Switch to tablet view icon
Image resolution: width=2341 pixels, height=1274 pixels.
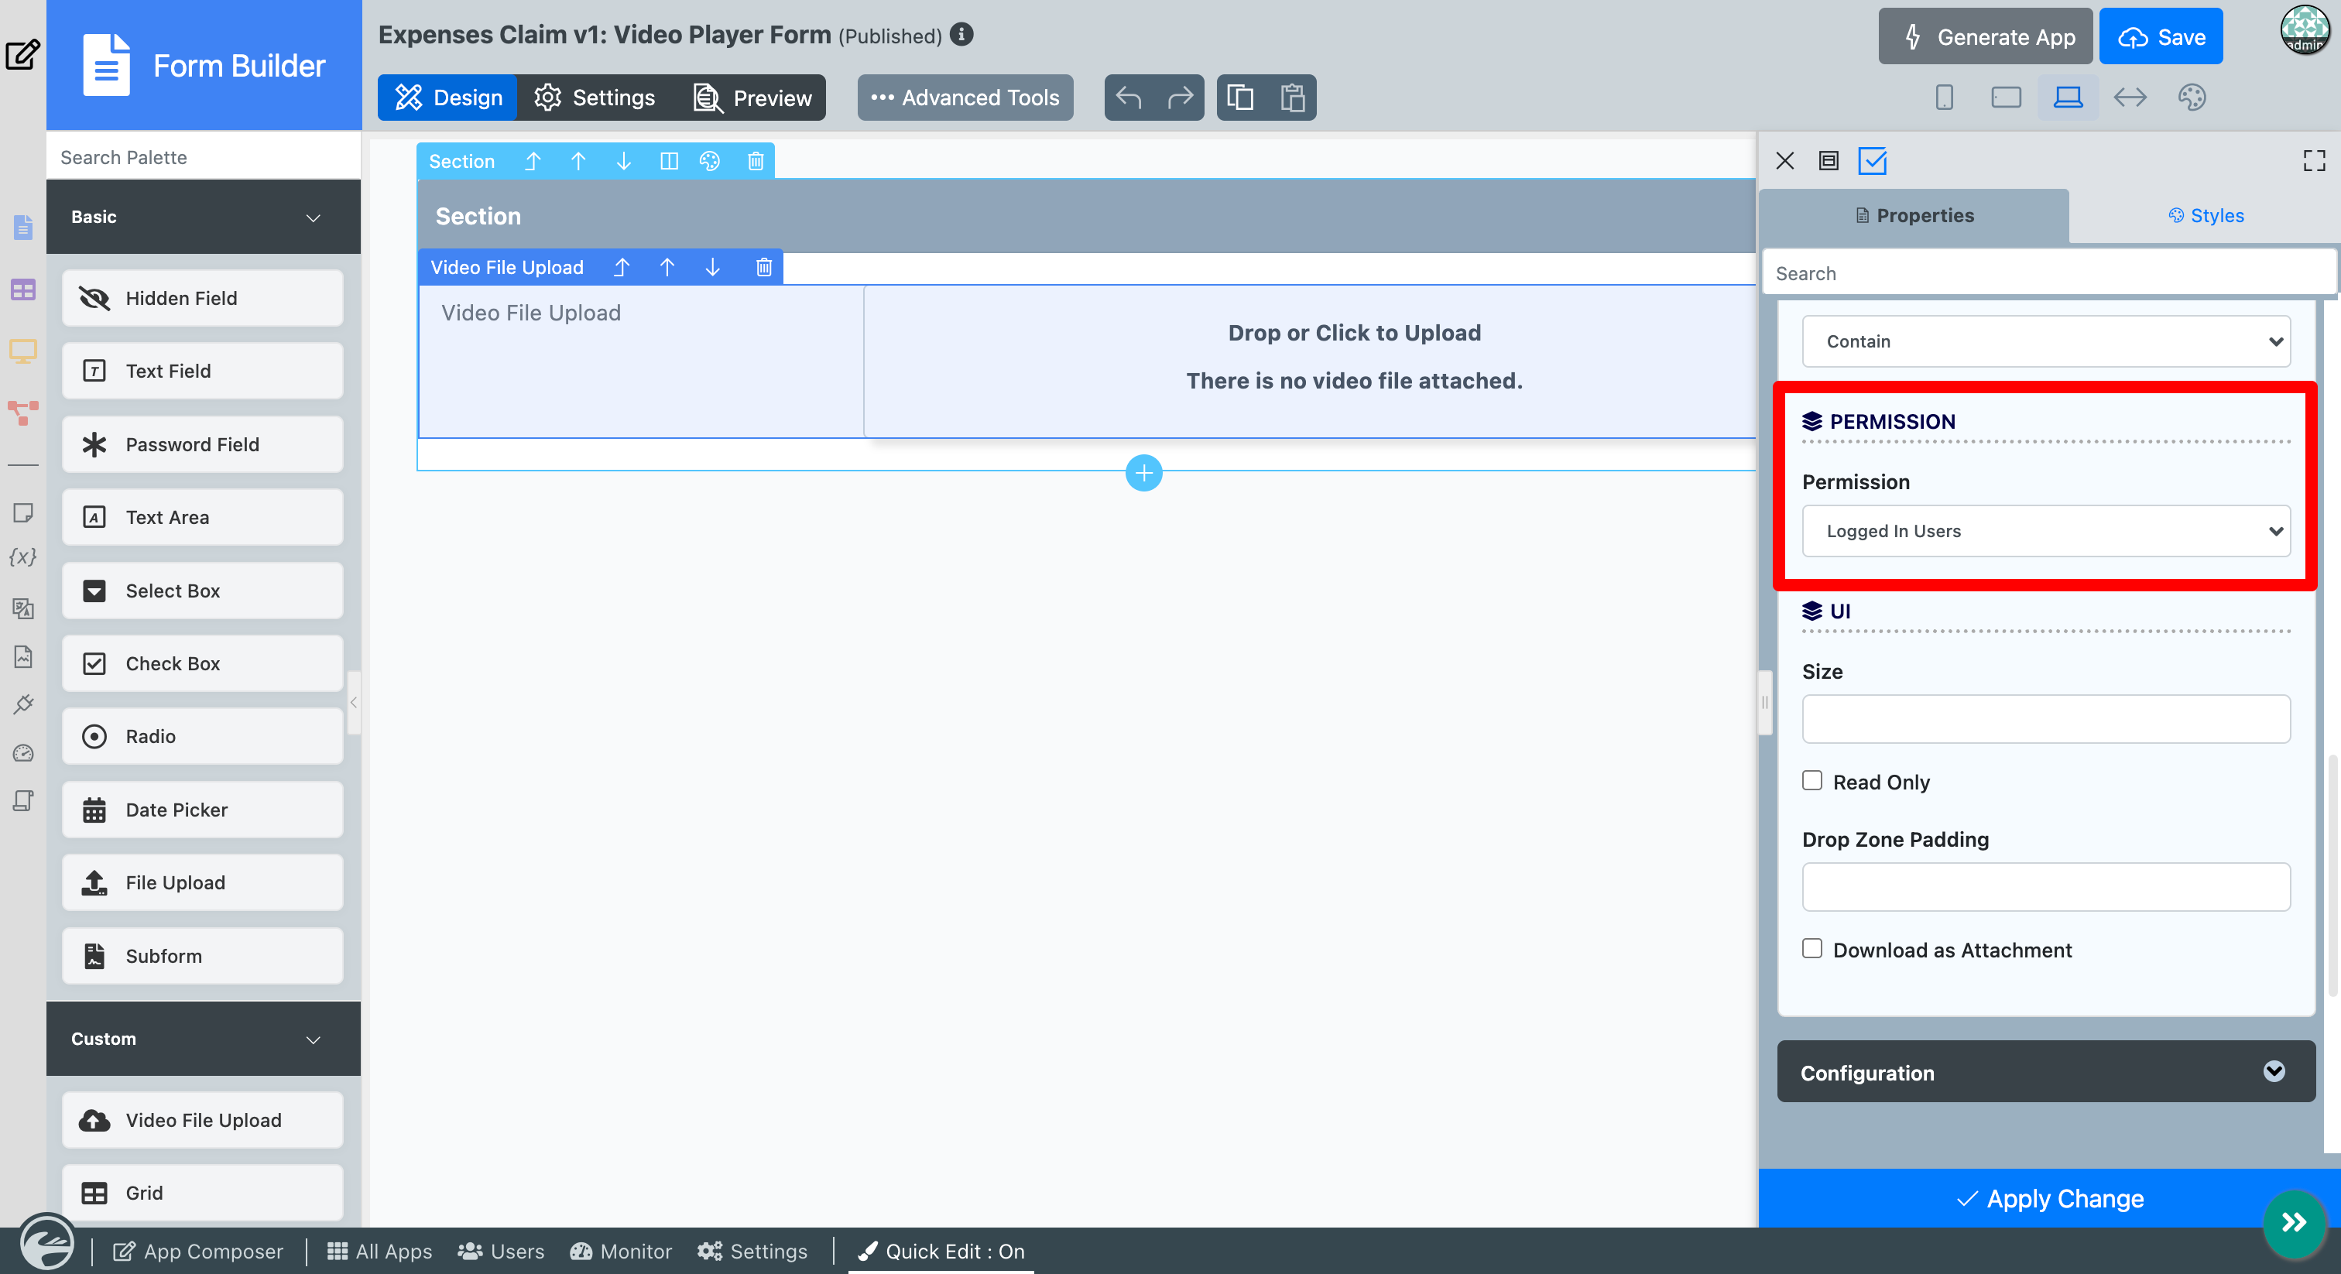2006,98
